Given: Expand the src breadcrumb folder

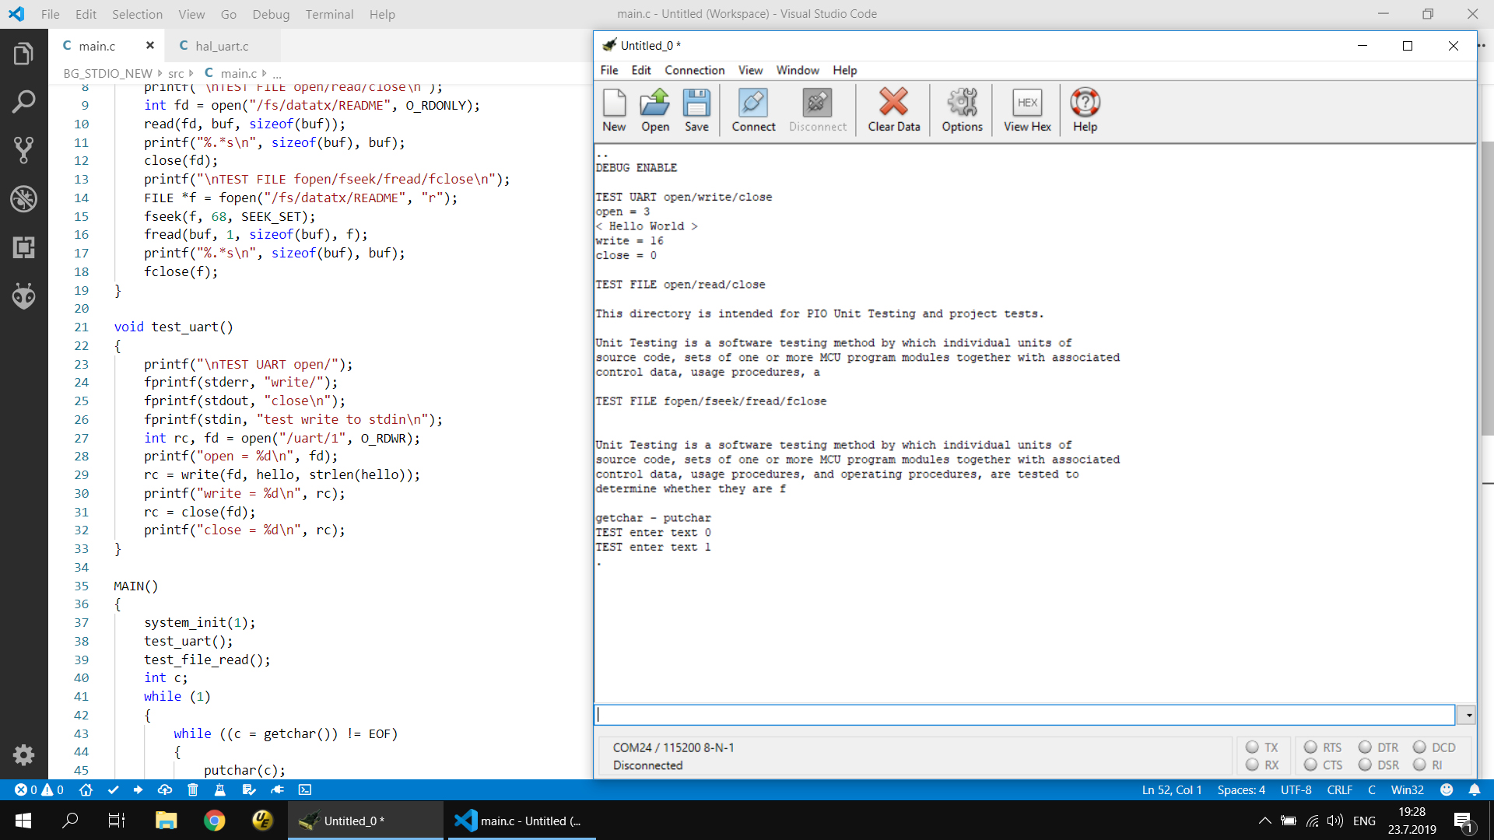Looking at the screenshot, I should (176, 73).
